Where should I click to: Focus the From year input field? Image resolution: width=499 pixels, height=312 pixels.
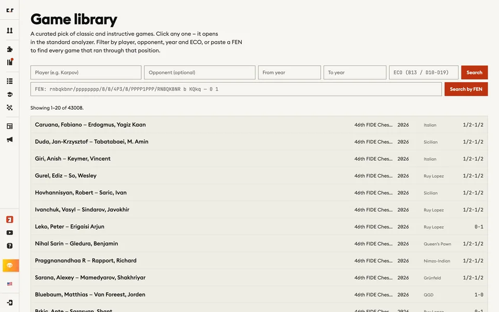290,73
